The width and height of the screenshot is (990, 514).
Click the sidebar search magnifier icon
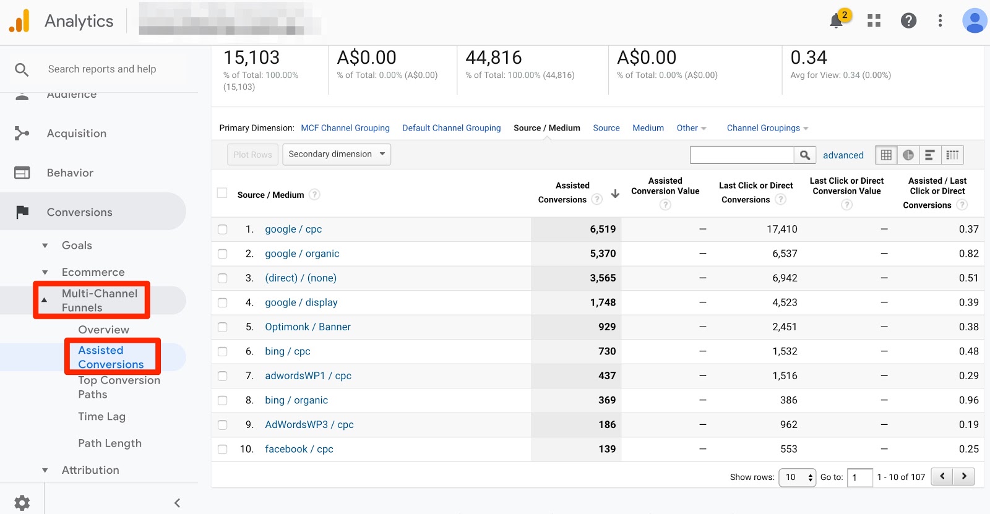[x=22, y=69]
